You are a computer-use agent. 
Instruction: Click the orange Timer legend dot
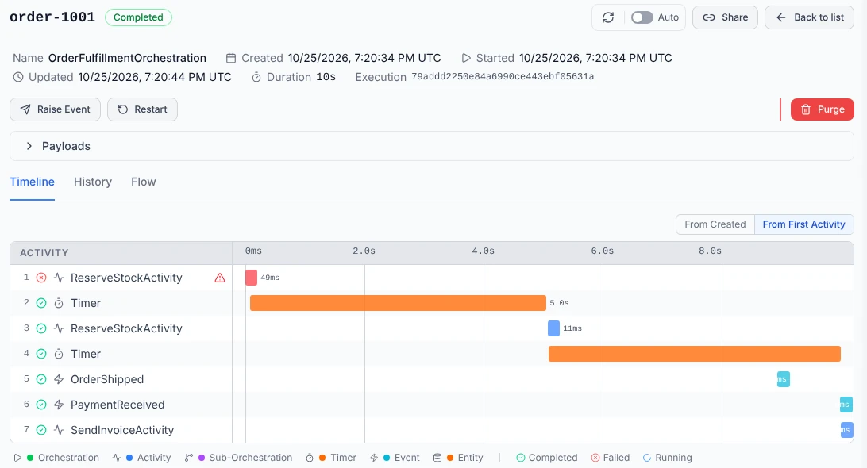[322, 458]
